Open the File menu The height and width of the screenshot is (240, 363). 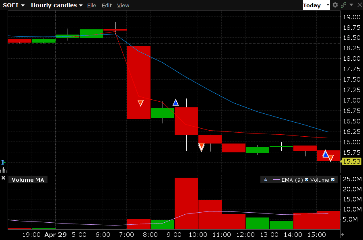[x=91, y=6]
